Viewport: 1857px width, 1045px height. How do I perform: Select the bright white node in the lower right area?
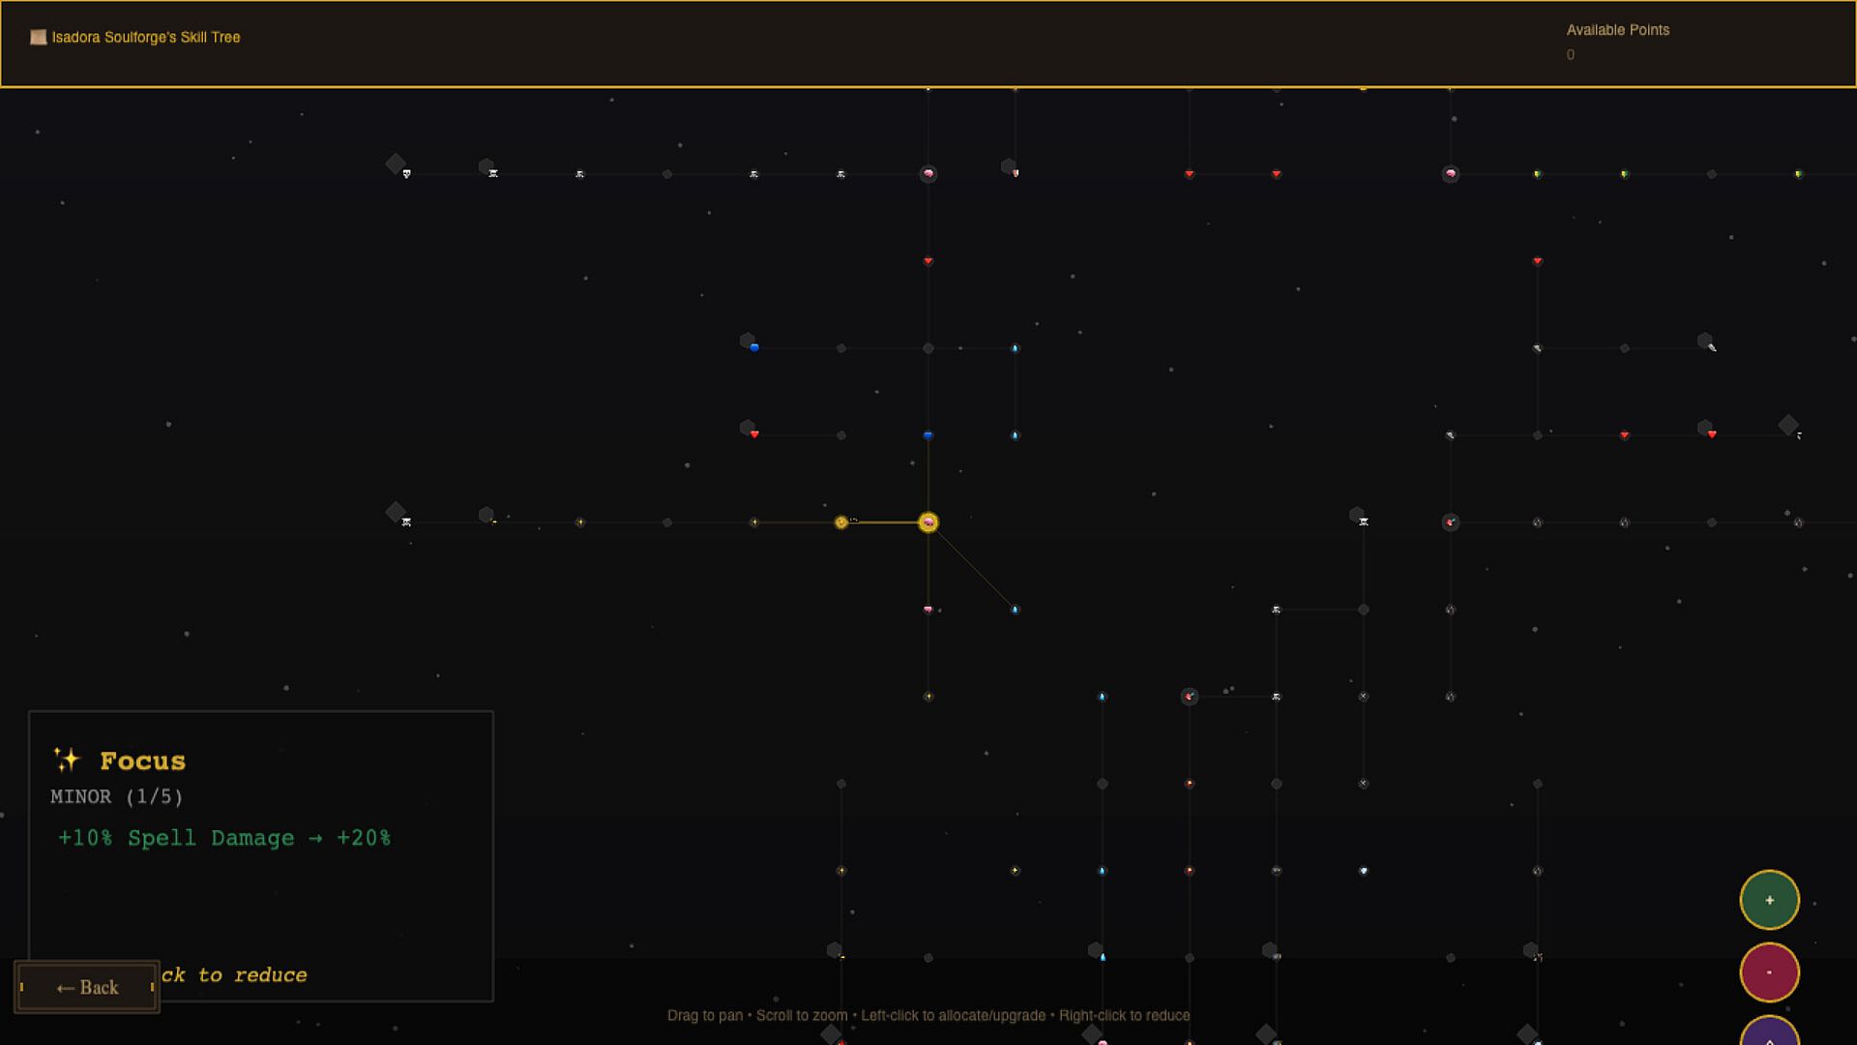[x=1364, y=871]
